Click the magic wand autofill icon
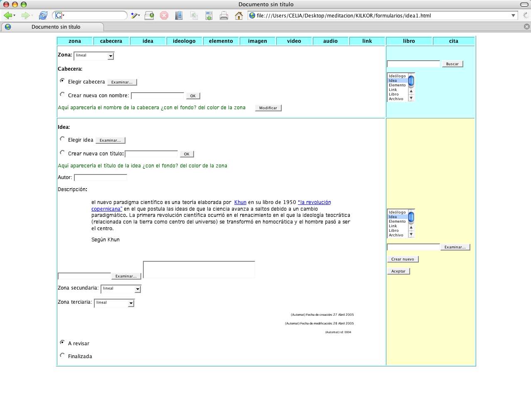 click(135, 15)
